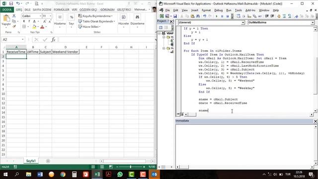Select cell Weekend Vendor in row 1
This screenshot has width=318, height=179.
tap(66, 52)
